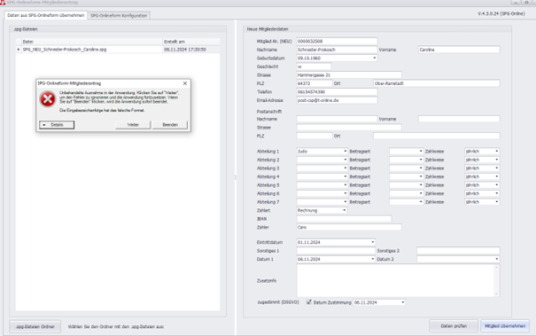Screen dimensions: 536x336
Task: Click Postanschrift Vorname empty field
Action: coord(459,119)
